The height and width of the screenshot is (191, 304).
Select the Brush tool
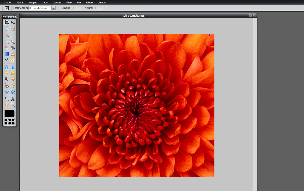click(x=13, y=42)
